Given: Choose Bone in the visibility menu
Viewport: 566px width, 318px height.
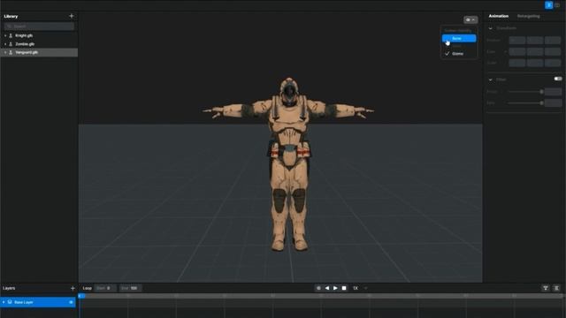Looking at the screenshot, I should 459,38.
